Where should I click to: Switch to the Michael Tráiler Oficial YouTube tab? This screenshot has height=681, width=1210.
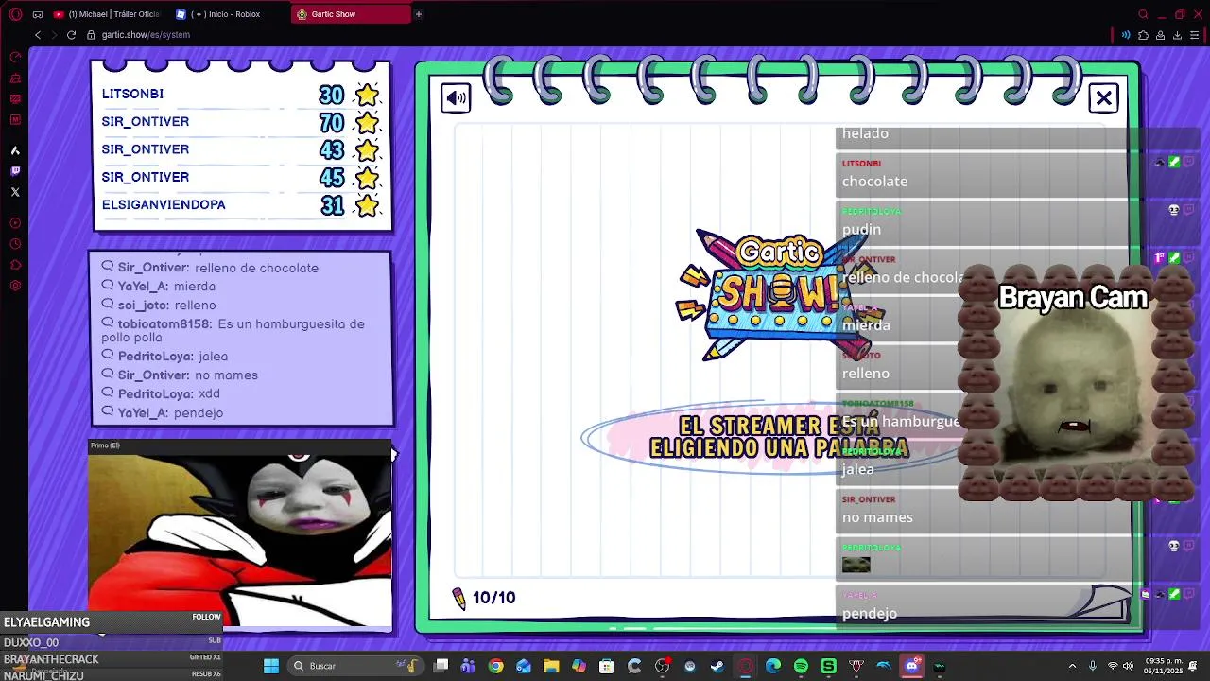pos(109,14)
